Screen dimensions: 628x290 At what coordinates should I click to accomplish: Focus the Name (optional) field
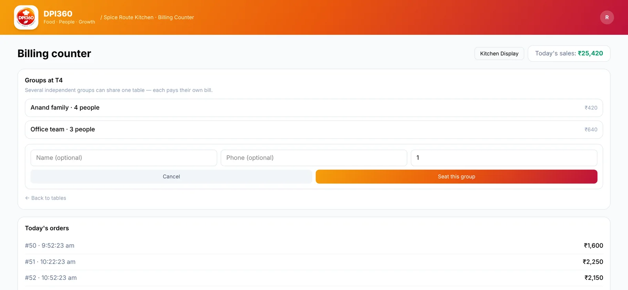point(124,158)
